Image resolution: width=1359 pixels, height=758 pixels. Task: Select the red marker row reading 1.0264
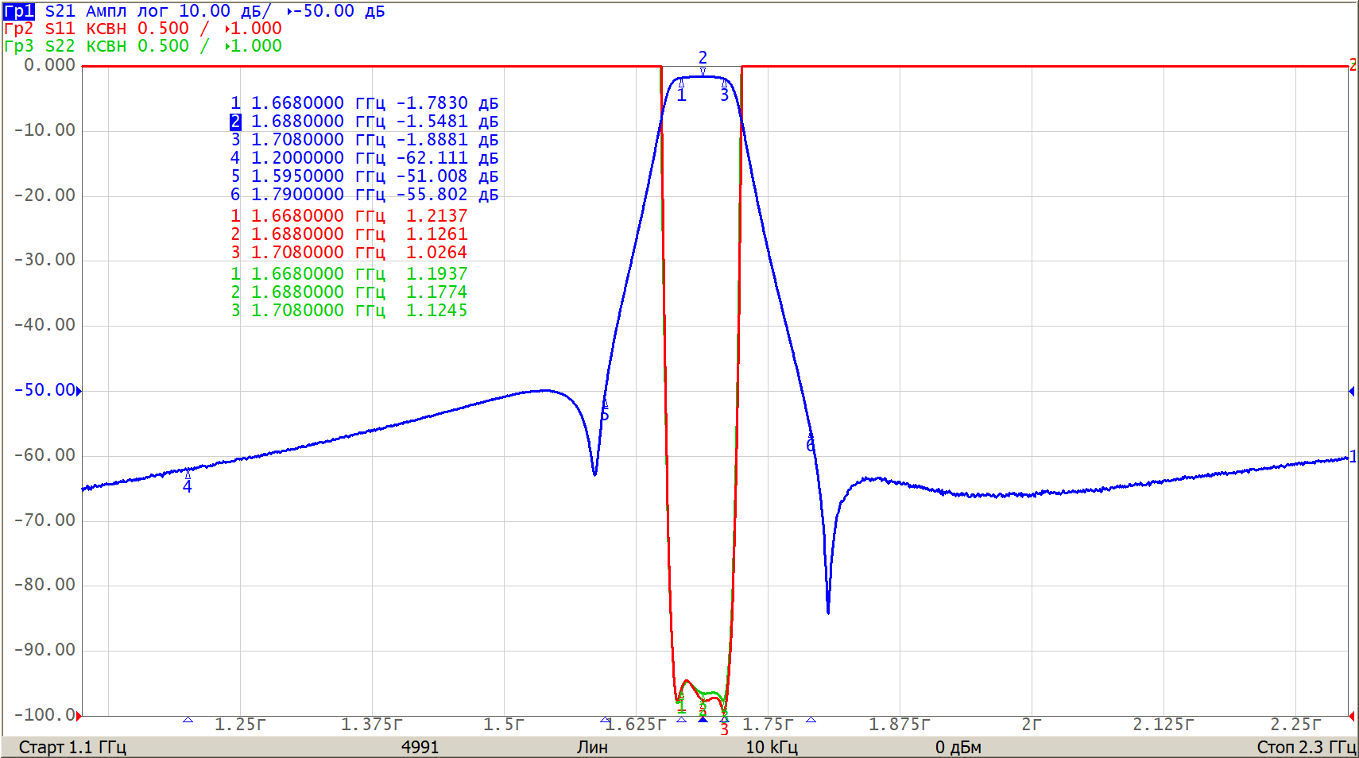(x=349, y=253)
